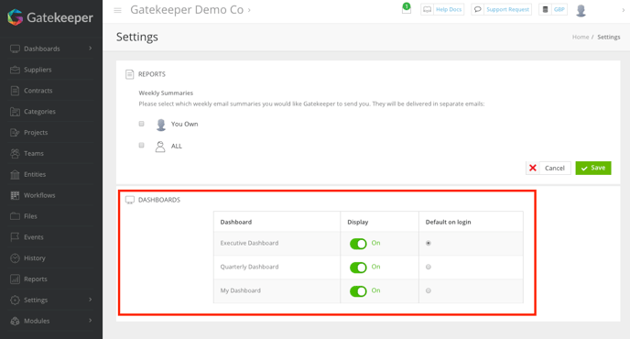Click the Gatekeeper Demo Co title

[x=187, y=10]
